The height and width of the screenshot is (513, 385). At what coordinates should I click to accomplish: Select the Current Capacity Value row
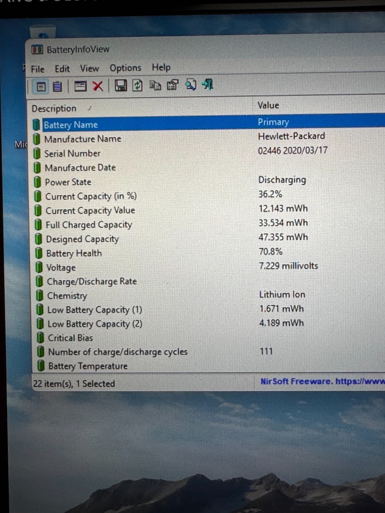pos(209,210)
